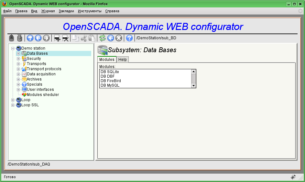
Task: Refresh the page with the green arrows icon
Action: pyautogui.click(x=103, y=38)
